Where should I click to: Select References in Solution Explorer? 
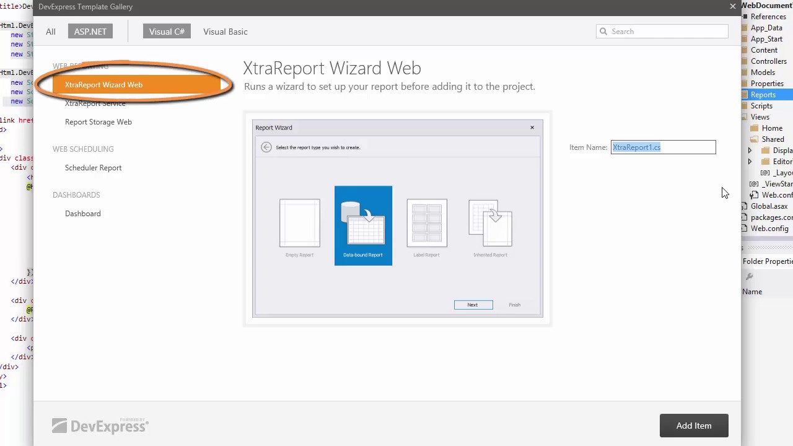[x=768, y=17]
